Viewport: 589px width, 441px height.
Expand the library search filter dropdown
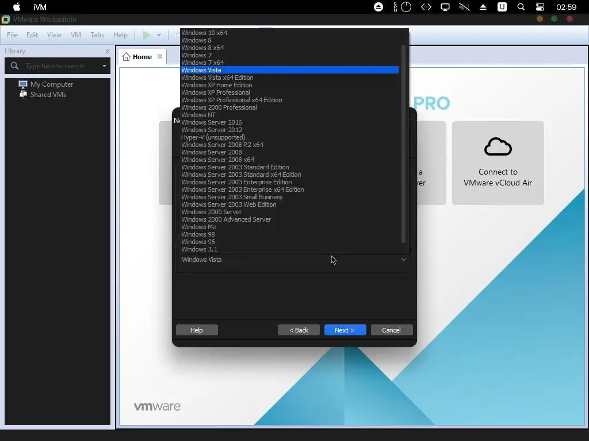[104, 66]
